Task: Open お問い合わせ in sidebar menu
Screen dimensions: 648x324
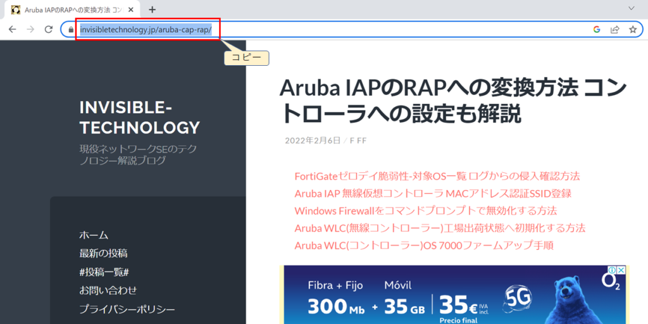Action: (x=108, y=290)
